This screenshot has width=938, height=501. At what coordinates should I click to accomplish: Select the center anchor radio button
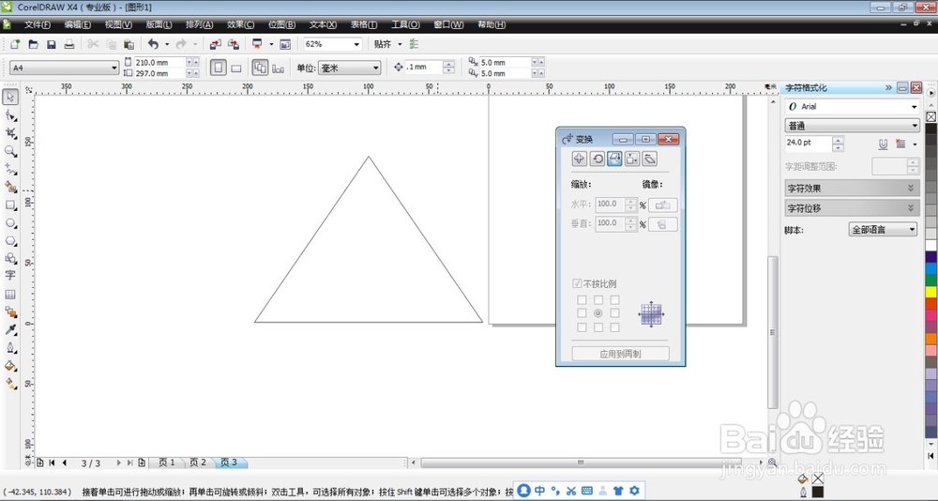[598, 313]
